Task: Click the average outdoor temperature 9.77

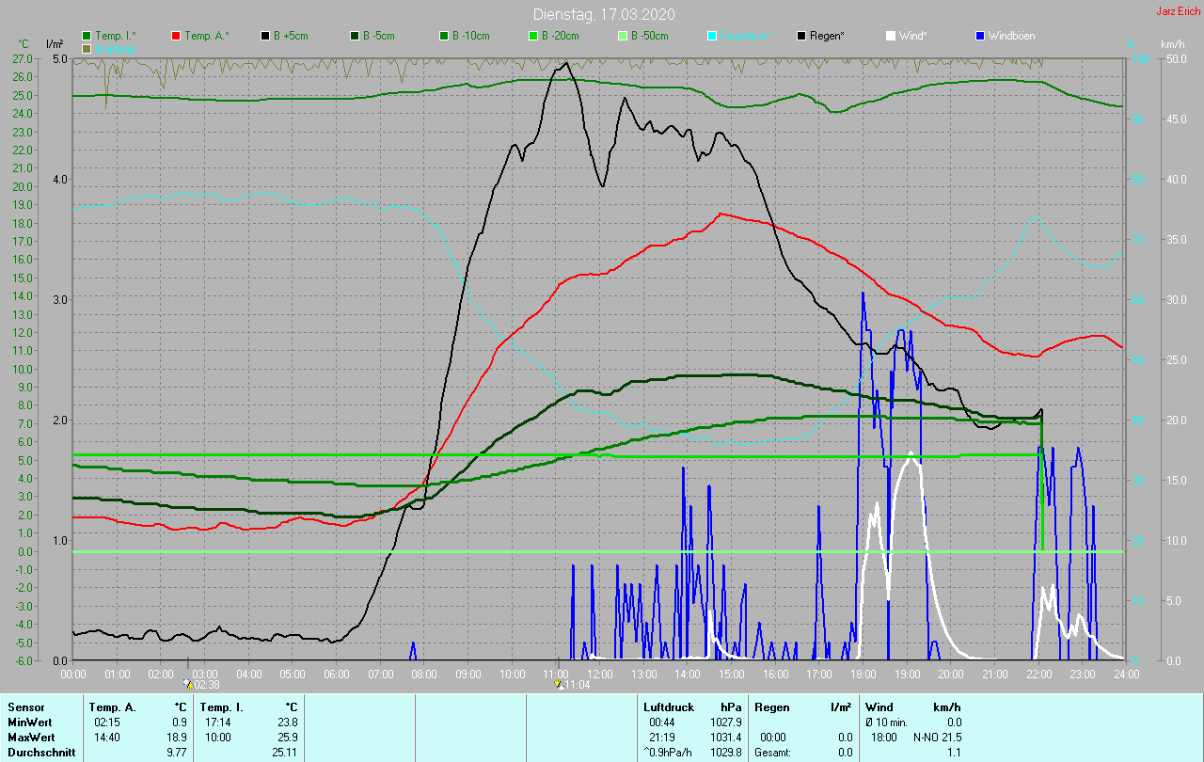Action: point(176,753)
